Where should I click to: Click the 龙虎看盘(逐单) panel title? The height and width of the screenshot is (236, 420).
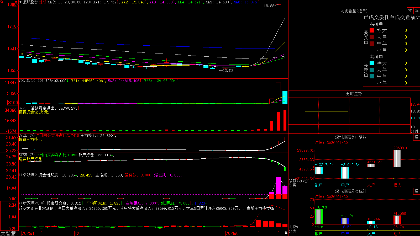point(354,11)
